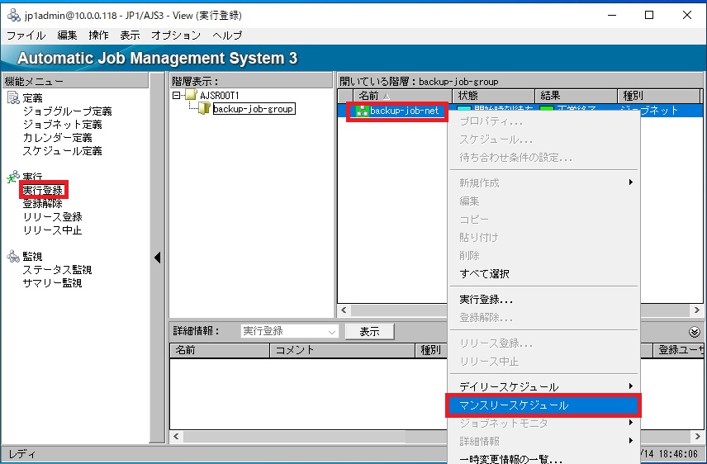Choose 実行登録... from context menu
Image resolution: width=707 pixels, height=464 pixels.
tap(543, 300)
